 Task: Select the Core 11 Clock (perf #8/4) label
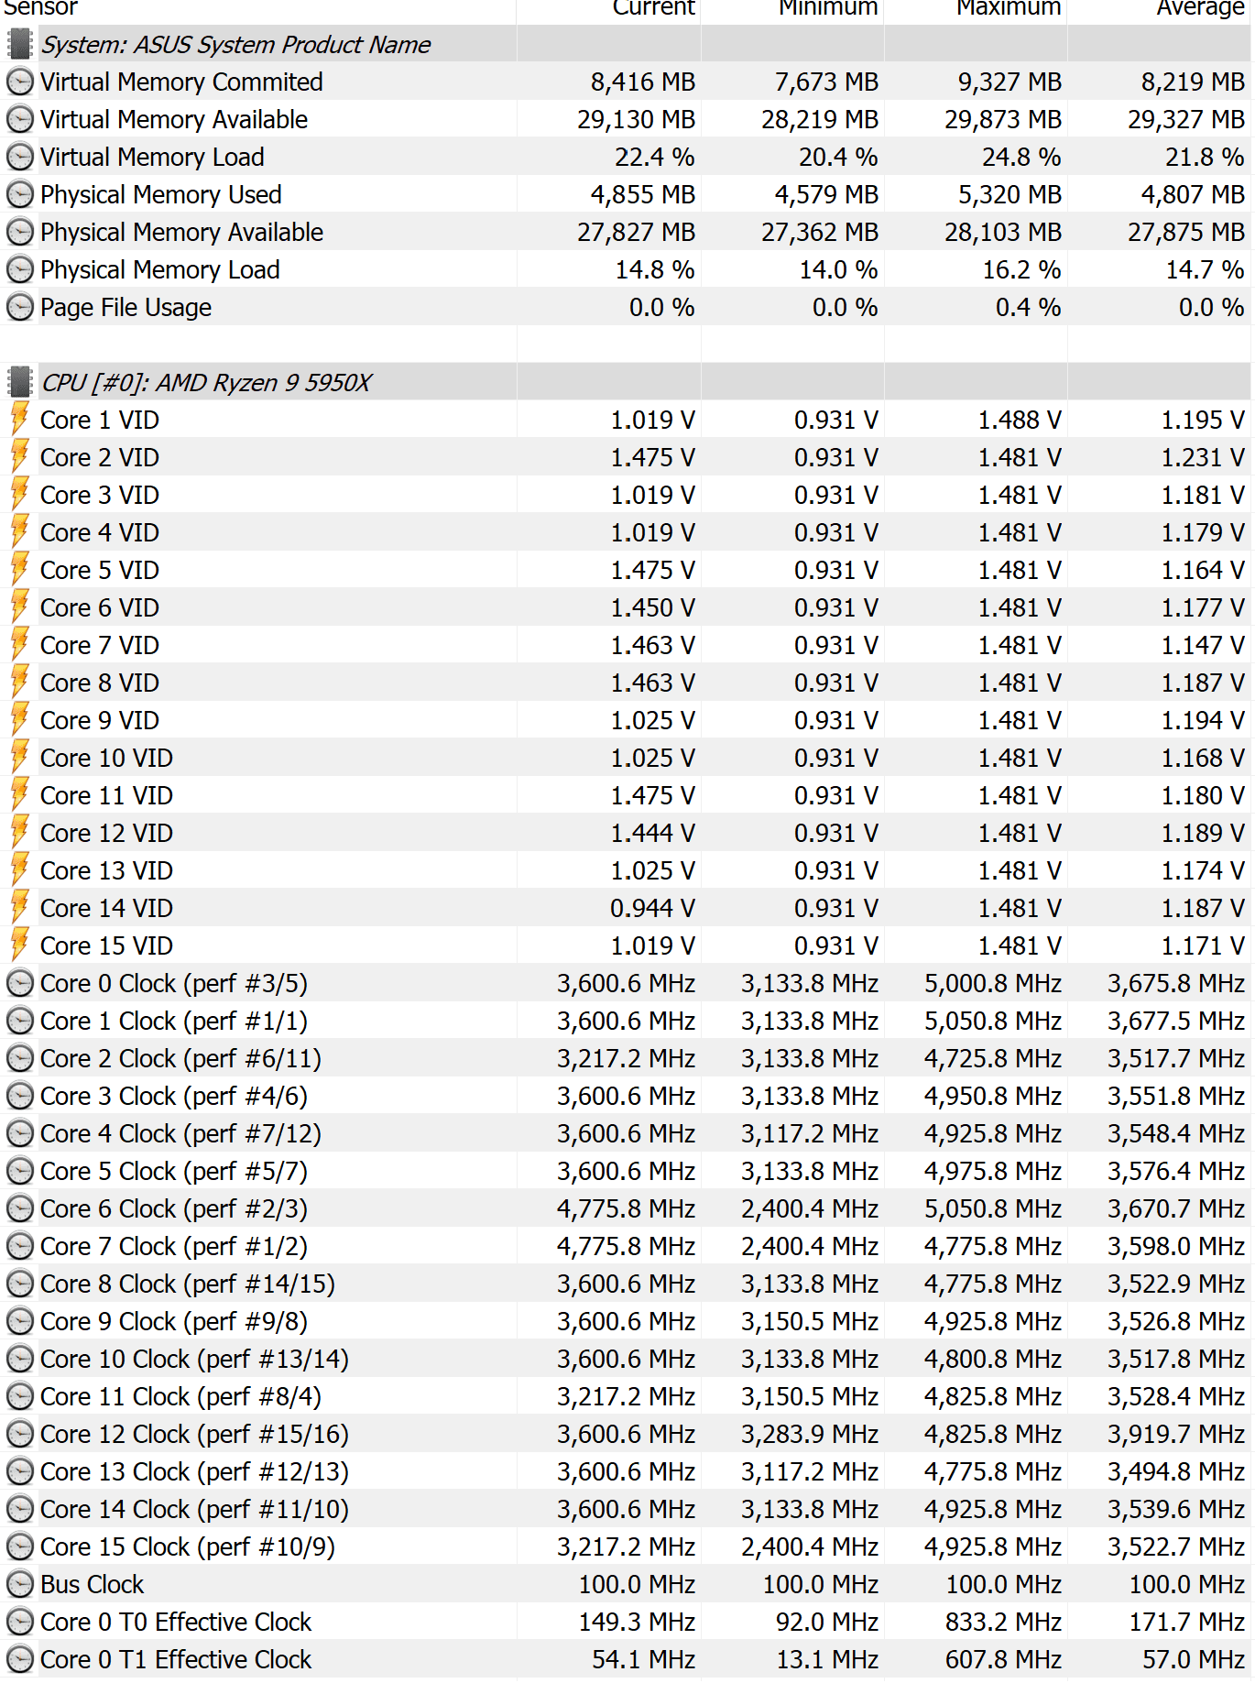tap(180, 1396)
